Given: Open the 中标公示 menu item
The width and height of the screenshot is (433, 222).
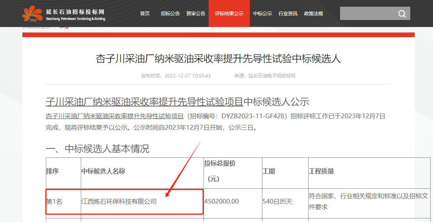Looking at the screenshot, I should [x=263, y=14].
